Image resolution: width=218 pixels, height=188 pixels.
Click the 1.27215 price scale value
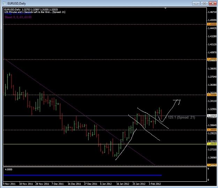coord(212,150)
